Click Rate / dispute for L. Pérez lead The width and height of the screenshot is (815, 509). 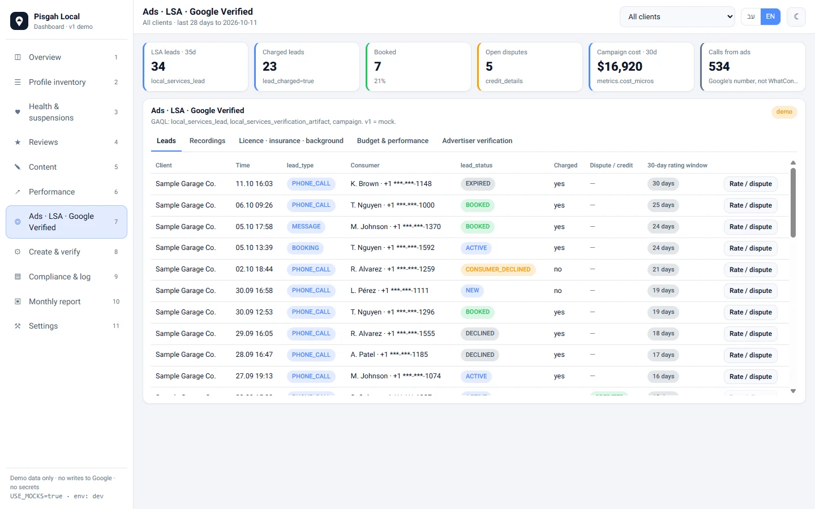click(750, 291)
